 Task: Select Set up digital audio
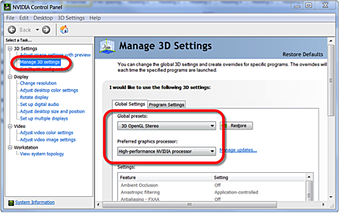coord(40,105)
